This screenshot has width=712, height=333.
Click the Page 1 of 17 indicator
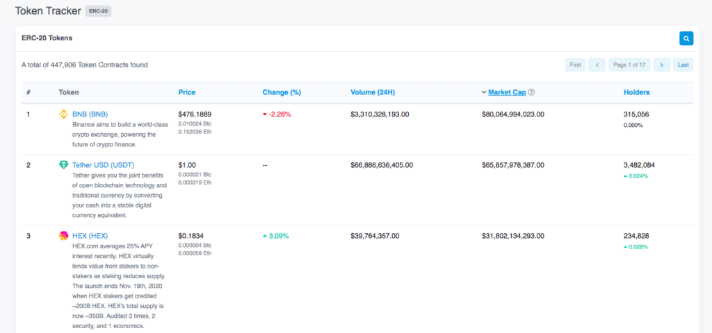(x=629, y=65)
